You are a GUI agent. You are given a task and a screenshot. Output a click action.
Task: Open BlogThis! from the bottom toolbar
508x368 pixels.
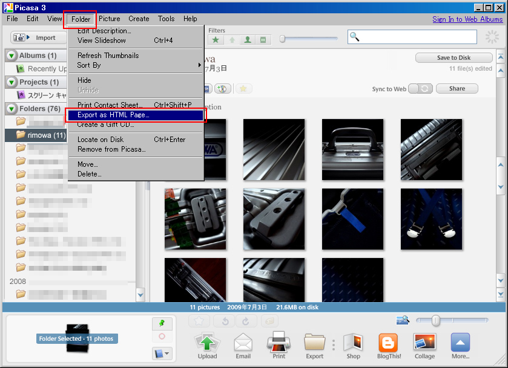[388, 343]
